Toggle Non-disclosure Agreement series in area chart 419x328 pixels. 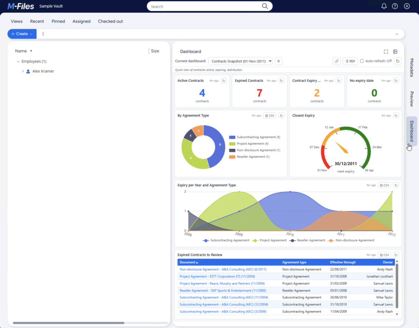pos(351,240)
